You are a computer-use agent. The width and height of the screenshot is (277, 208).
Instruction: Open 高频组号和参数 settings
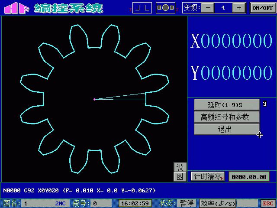pyautogui.click(x=226, y=117)
